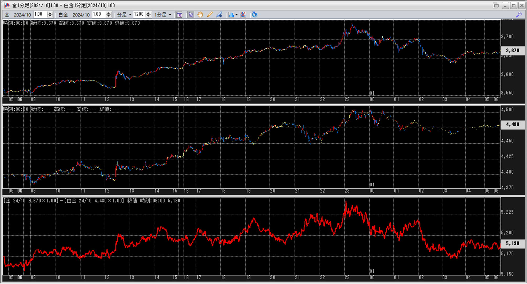Activate the hand pan tool
Viewport: 527px width, 284px height.
coord(200,15)
